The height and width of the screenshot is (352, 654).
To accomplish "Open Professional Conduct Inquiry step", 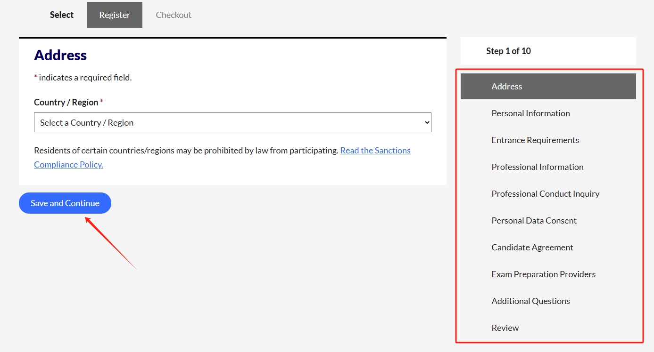I will pyautogui.click(x=545, y=194).
